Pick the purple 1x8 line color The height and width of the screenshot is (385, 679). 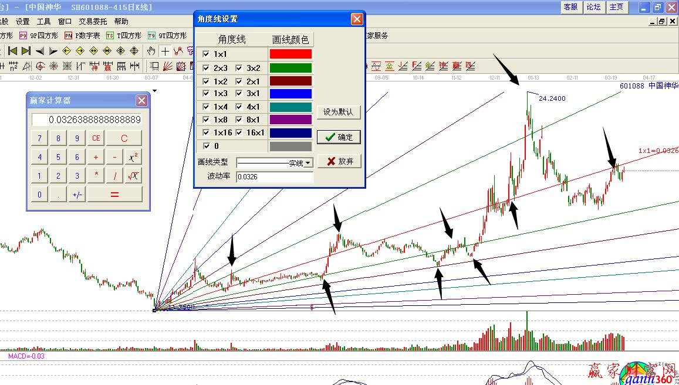[x=290, y=120]
